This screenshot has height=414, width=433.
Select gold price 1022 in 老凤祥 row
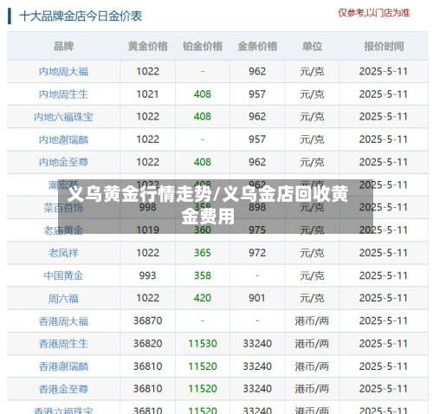click(x=148, y=253)
